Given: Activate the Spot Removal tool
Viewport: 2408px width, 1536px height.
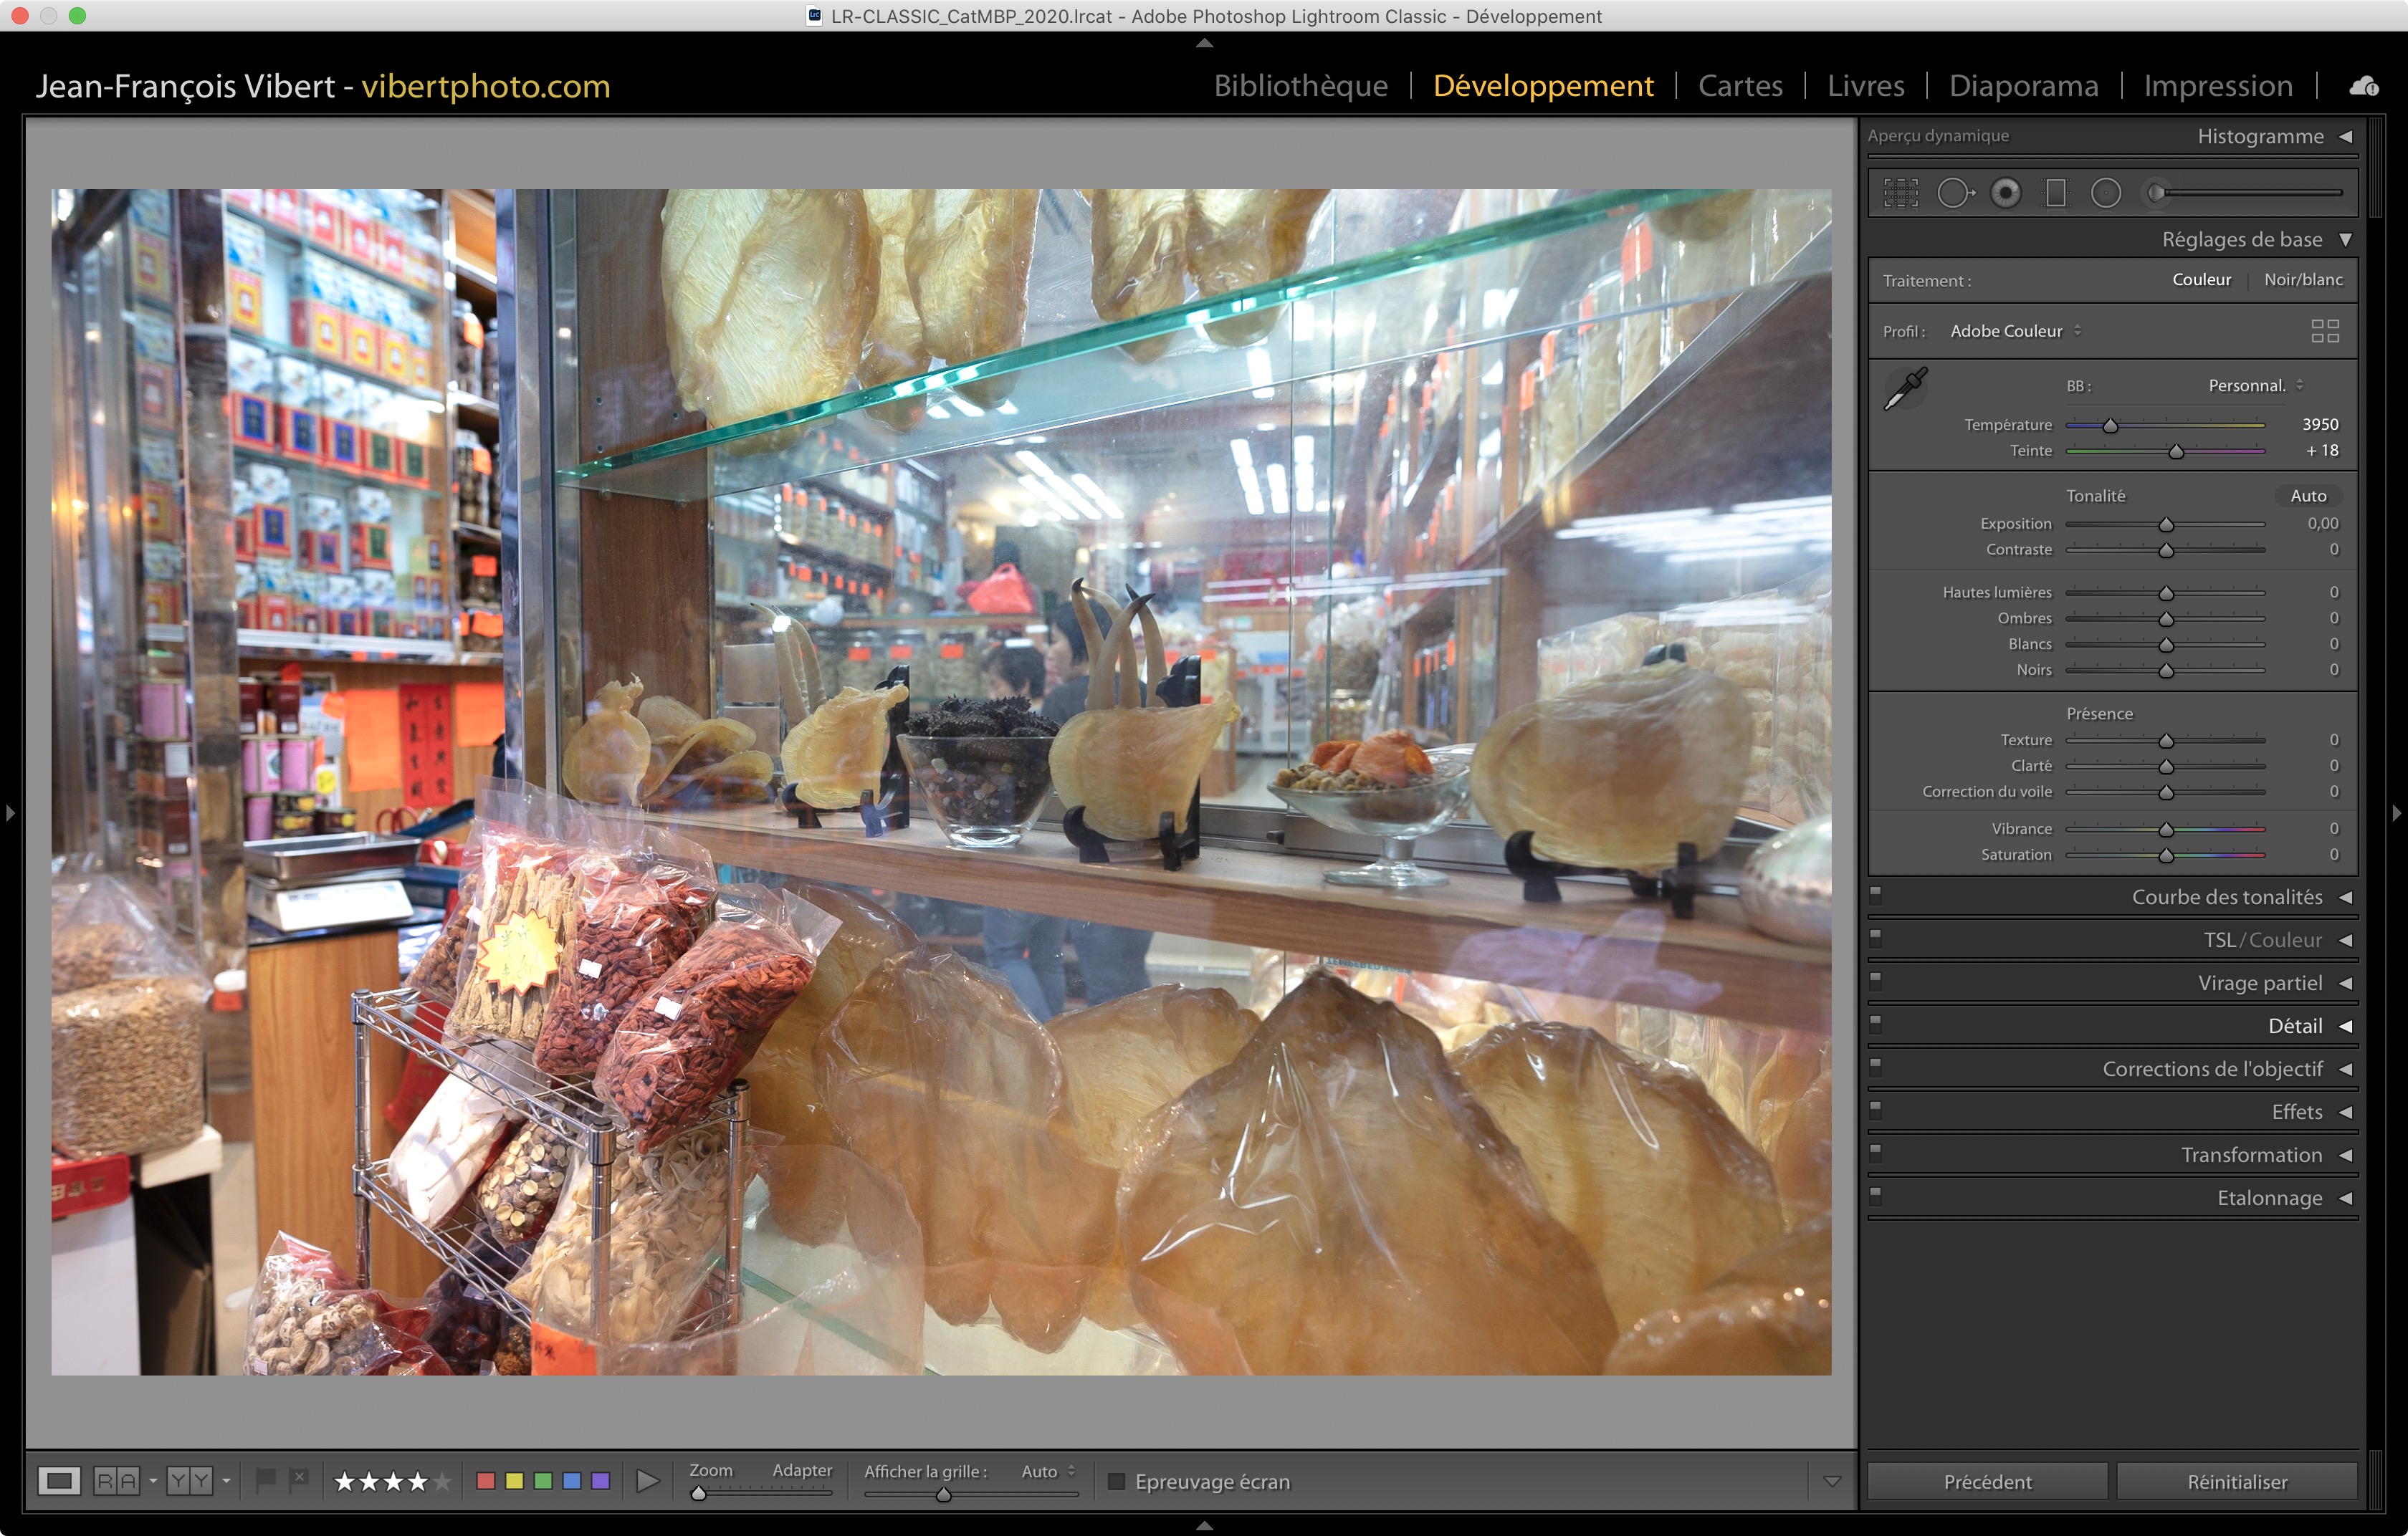Looking at the screenshot, I should pyautogui.click(x=1954, y=193).
